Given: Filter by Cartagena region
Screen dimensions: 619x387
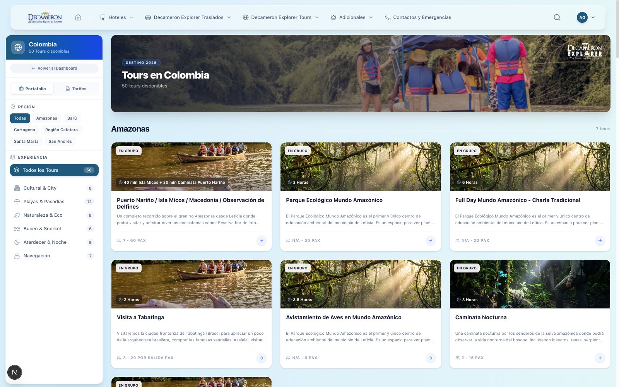Looking at the screenshot, I should (x=24, y=130).
